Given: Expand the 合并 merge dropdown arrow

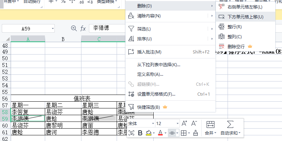Looking at the screenshot, I should pos(215,133).
